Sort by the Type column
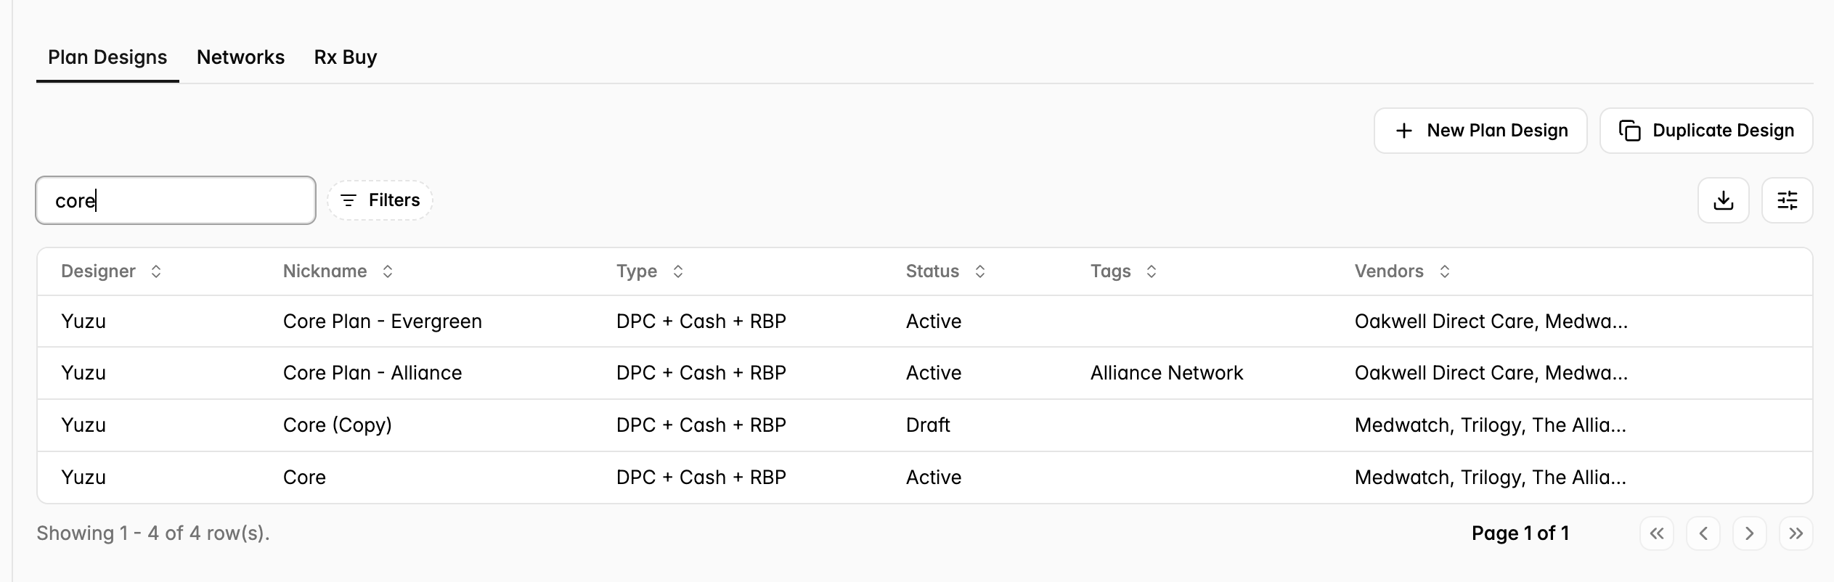The width and height of the screenshot is (1834, 582). click(650, 271)
